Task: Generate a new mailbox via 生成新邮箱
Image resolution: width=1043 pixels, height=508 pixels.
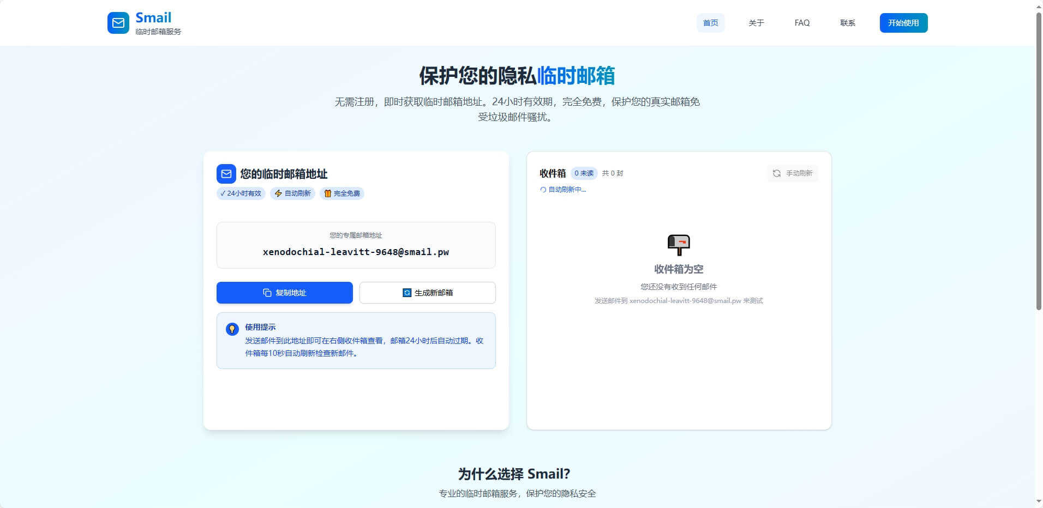Action: [427, 292]
